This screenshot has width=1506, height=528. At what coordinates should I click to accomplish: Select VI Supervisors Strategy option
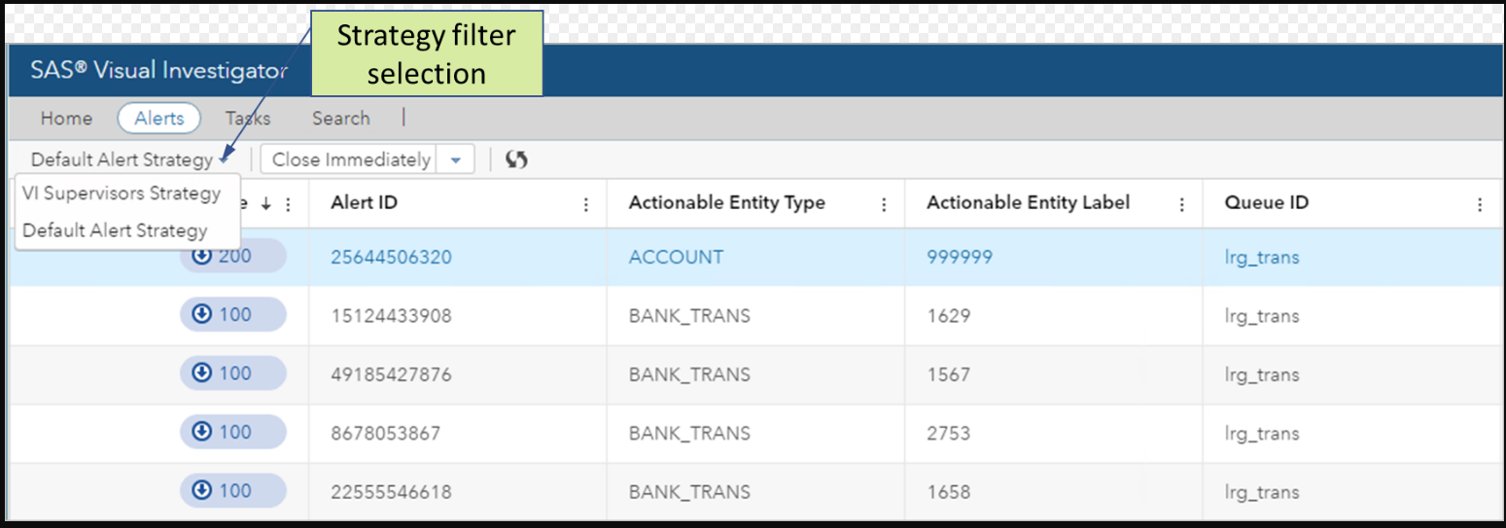(x=121, y=194)
